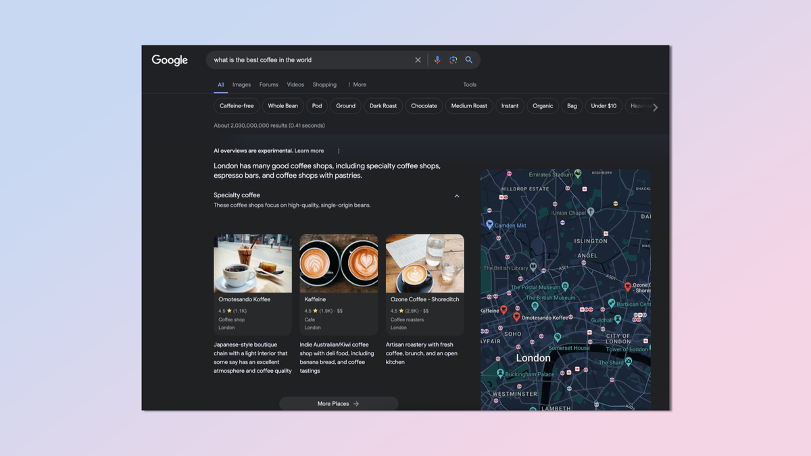Click the search magnifier icon
Viewport: 811px width, 456px height.
(x=468, y=59)
